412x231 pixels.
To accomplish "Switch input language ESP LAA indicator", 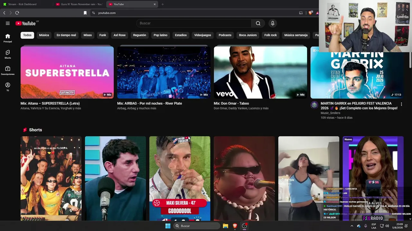I will (374, 226).
